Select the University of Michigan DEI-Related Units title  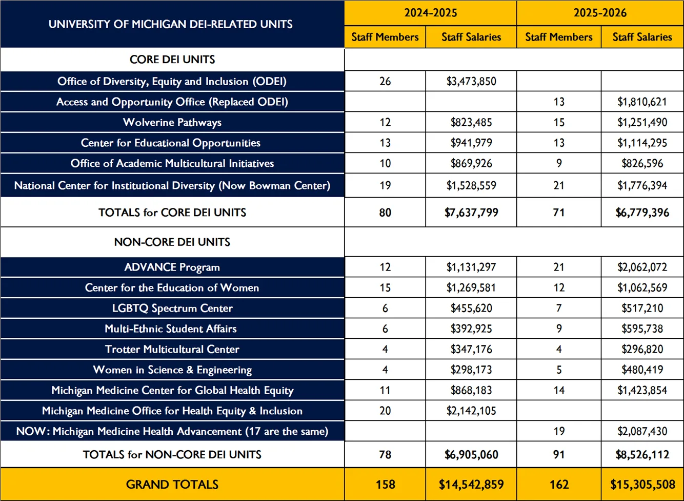[171, 24]
